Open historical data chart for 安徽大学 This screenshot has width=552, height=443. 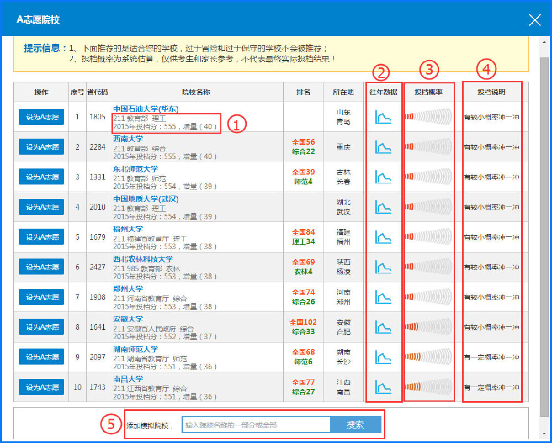click(383, 326)
